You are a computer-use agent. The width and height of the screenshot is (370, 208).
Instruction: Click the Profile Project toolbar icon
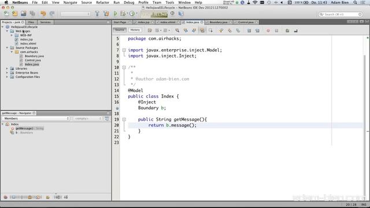click(x=132, y=14)
